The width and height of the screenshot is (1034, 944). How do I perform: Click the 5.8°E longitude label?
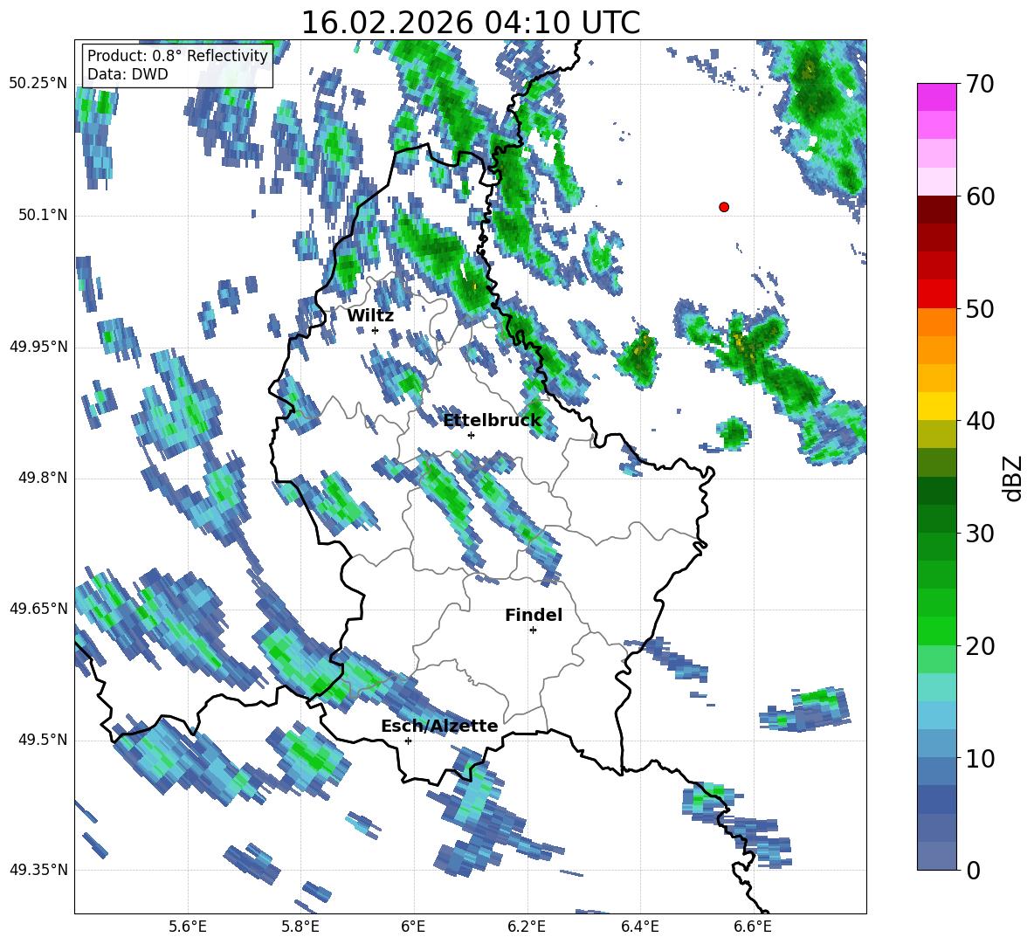300,927
